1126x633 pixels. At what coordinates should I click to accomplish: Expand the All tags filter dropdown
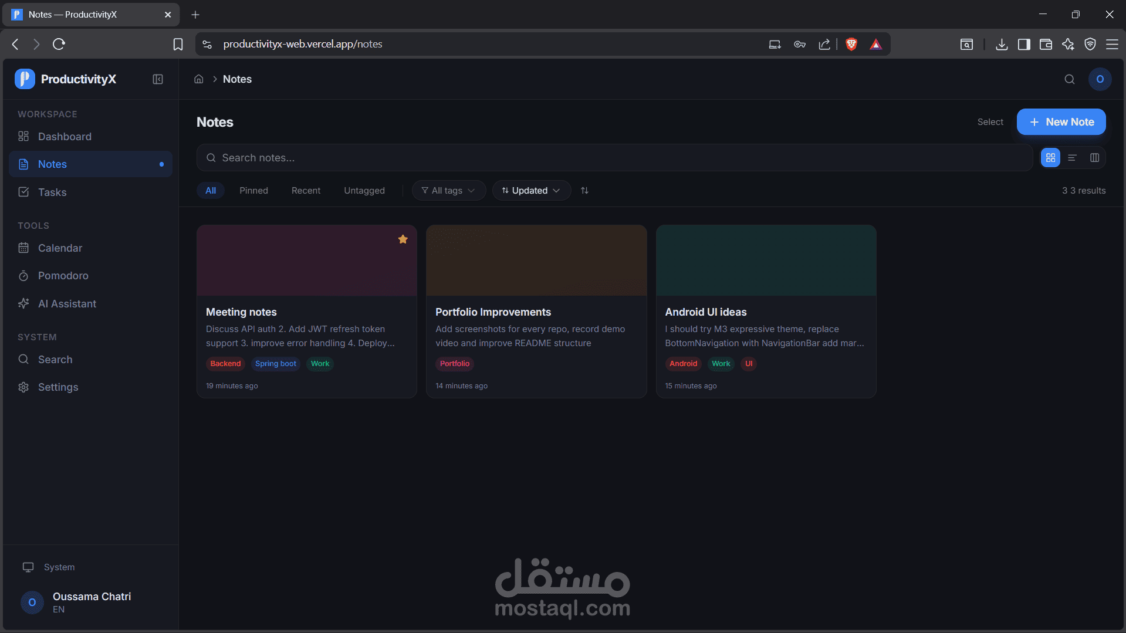pyautogui.click(x=448, y=191)
